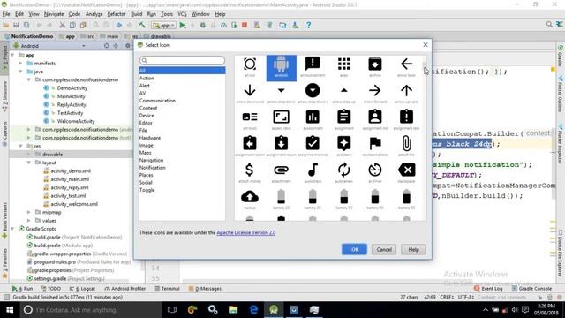565x318 pixels.
Task: Open the File menu
Action: [x=6, y=14]
